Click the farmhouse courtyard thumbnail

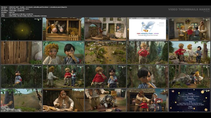click(x=105, y=29)
